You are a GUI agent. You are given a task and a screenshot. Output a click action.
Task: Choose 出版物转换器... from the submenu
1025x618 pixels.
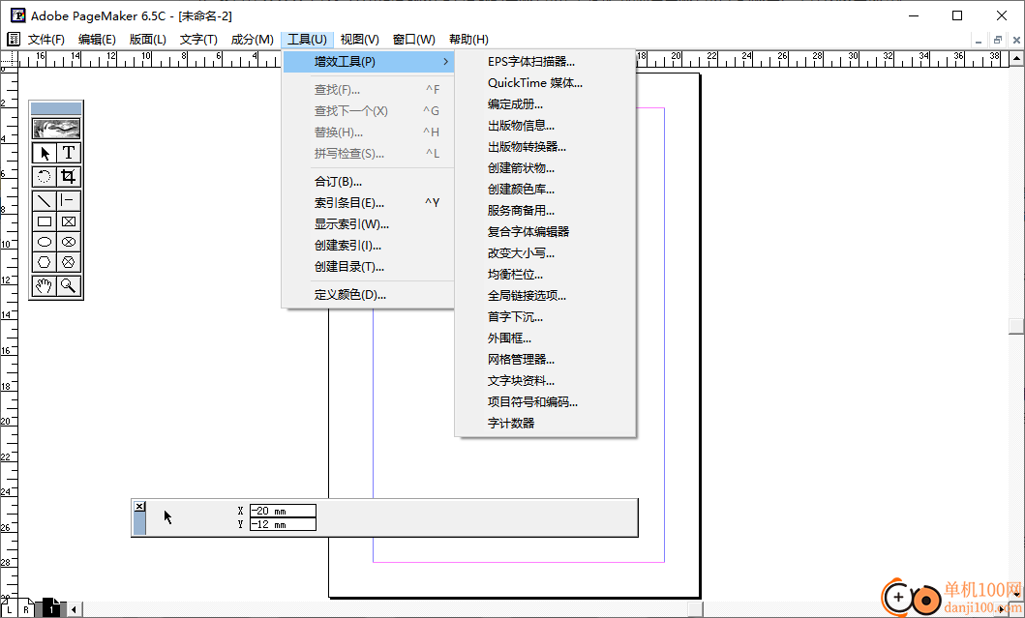click(x=545, y=146)
